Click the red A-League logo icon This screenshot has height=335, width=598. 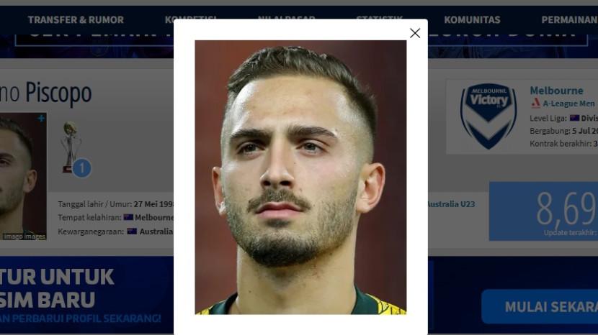536,104
